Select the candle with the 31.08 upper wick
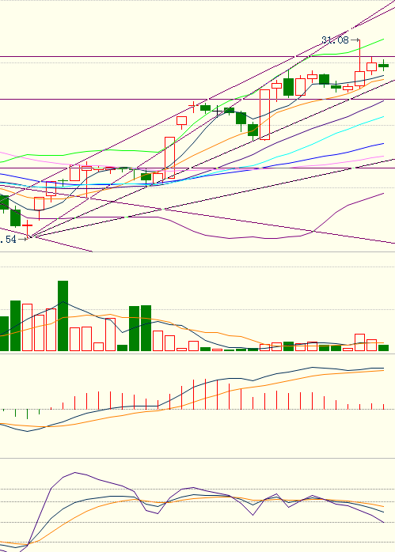 click(x=359, y=64)
